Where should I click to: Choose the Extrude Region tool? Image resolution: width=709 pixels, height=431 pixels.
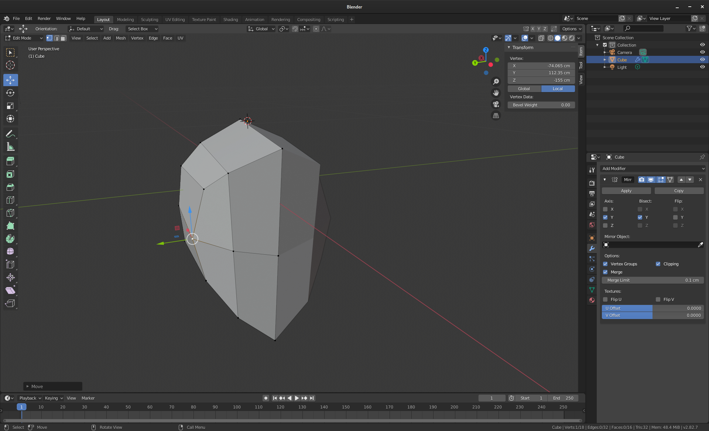pos(10,161)
